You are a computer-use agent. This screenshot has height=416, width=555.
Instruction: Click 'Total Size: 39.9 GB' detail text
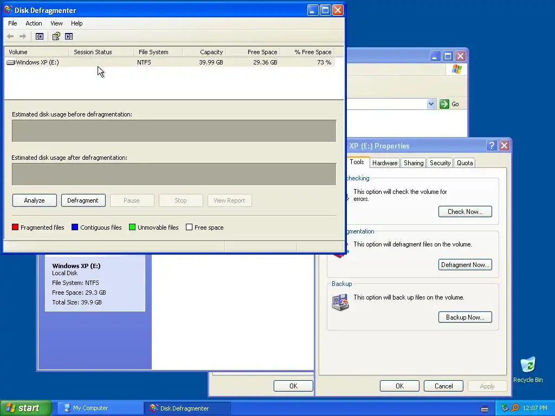tap(77, 302)
